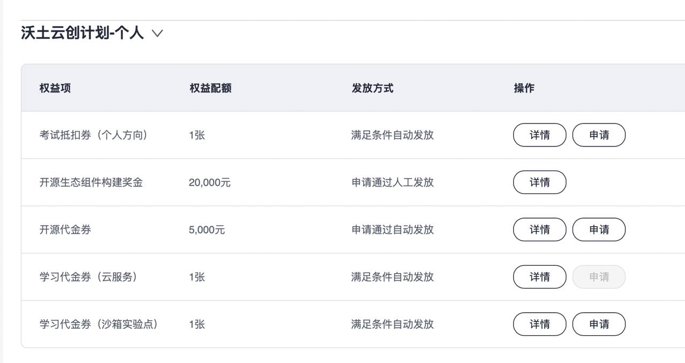View 详情 of 开源生态组件构建奖金
685x363 pixels.
tap(539, 182)
